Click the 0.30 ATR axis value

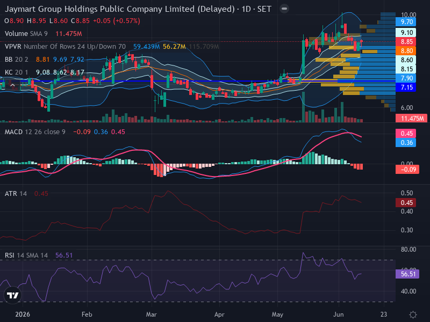pos(407,230)
